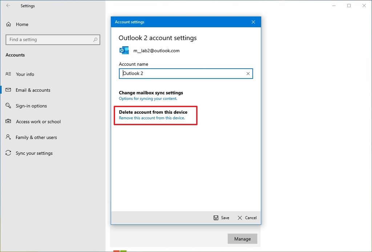Choose Delete account from this device
The image size is (372, 252).
153,112
